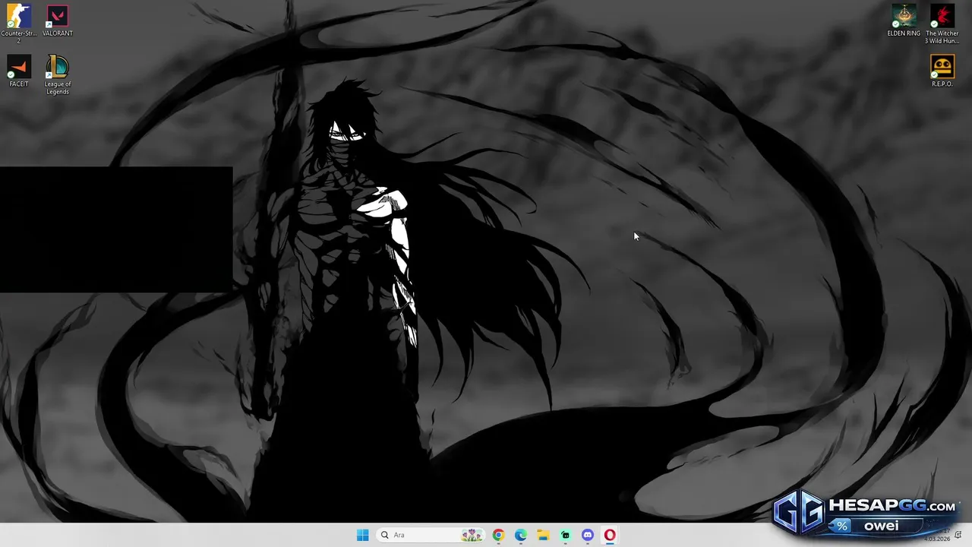972x547 pixels.
Task: Launch the VALORANT desktop shortcut
Action: (x=58, y=21)
